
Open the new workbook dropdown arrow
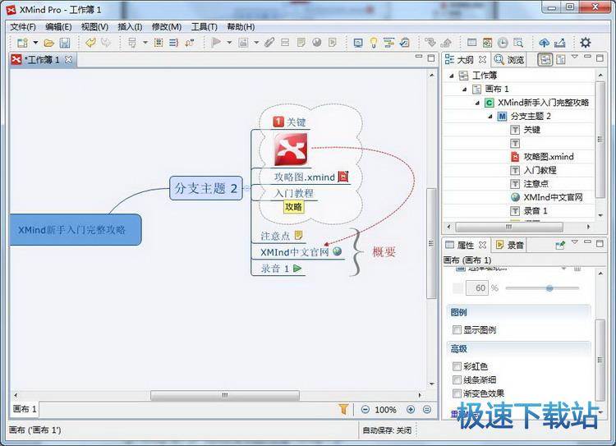tap(35, 43)
